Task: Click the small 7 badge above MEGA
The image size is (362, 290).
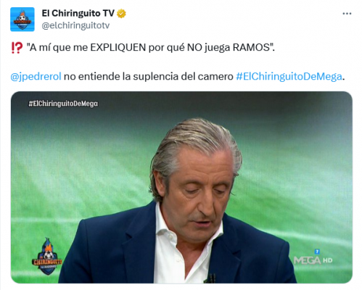Action: point(317,252)
